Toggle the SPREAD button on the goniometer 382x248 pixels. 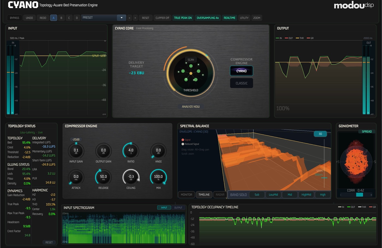[367, 132]
